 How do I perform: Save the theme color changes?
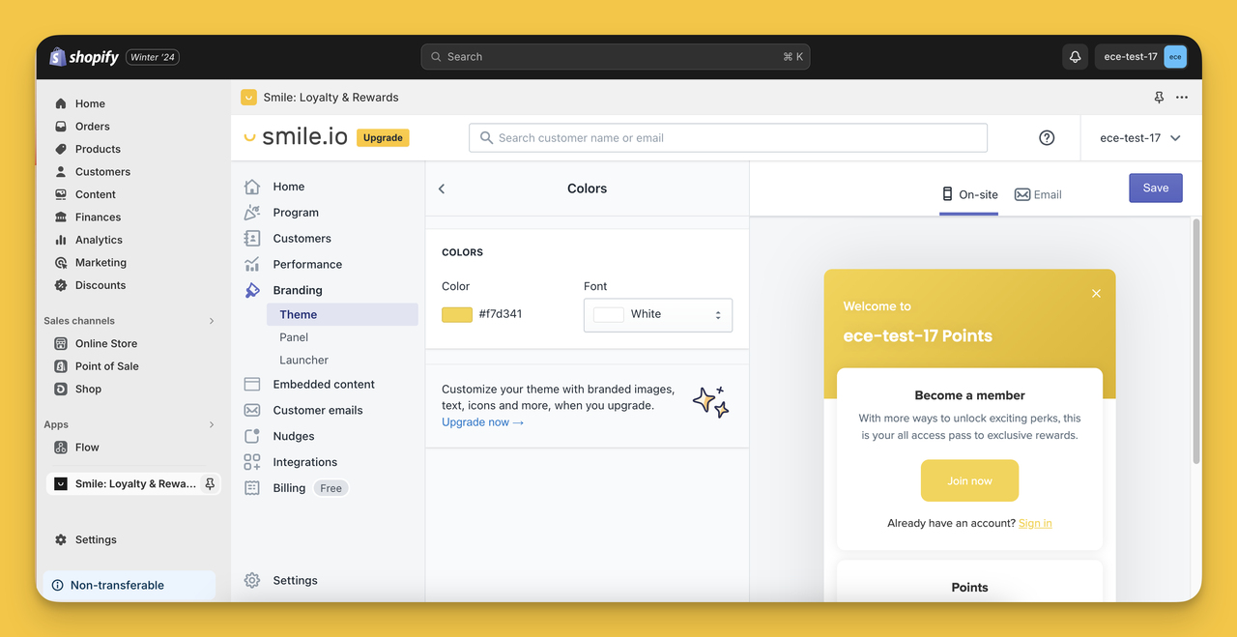click(x=1156, y=188)
